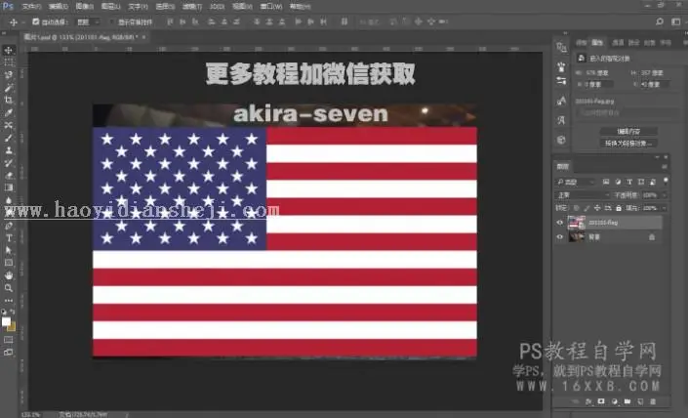Select the Crop tool

pyautogui.click(x=9, y=101)
